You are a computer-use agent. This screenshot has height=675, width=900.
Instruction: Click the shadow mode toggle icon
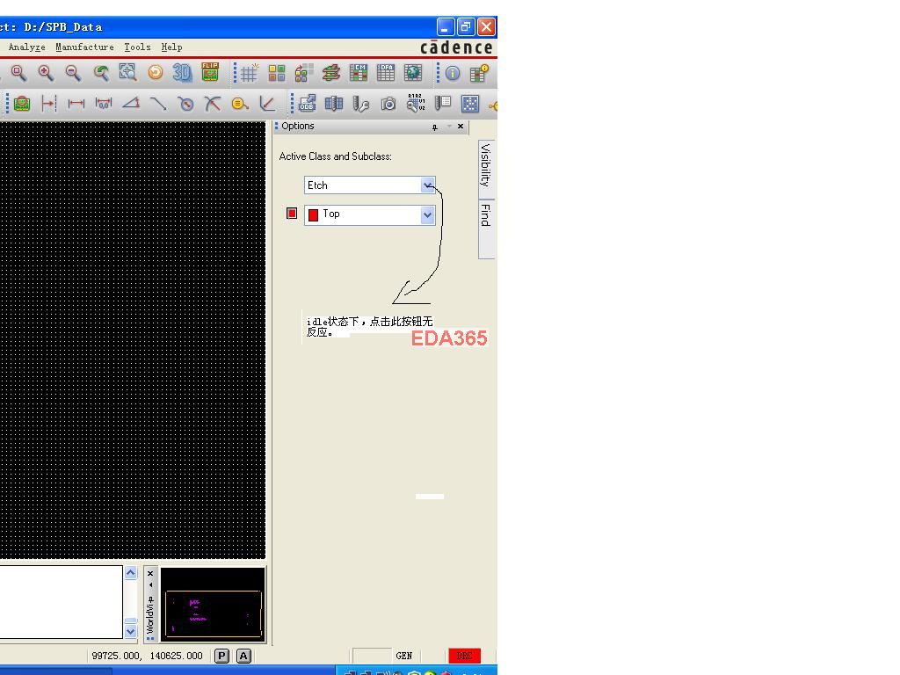(303, 73)
